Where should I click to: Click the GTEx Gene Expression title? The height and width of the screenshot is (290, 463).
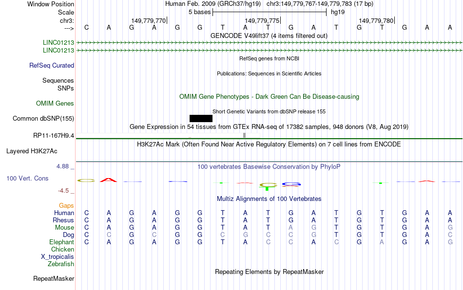(269, 127)
